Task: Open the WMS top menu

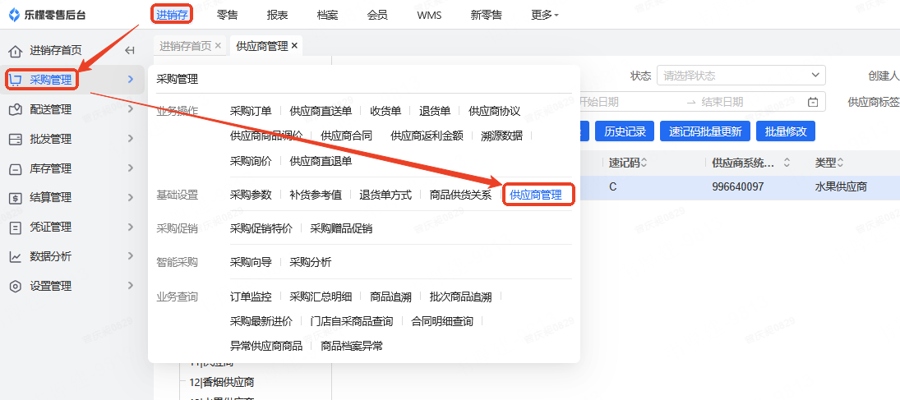Action: pyautogui.click(x=429, y=15)
